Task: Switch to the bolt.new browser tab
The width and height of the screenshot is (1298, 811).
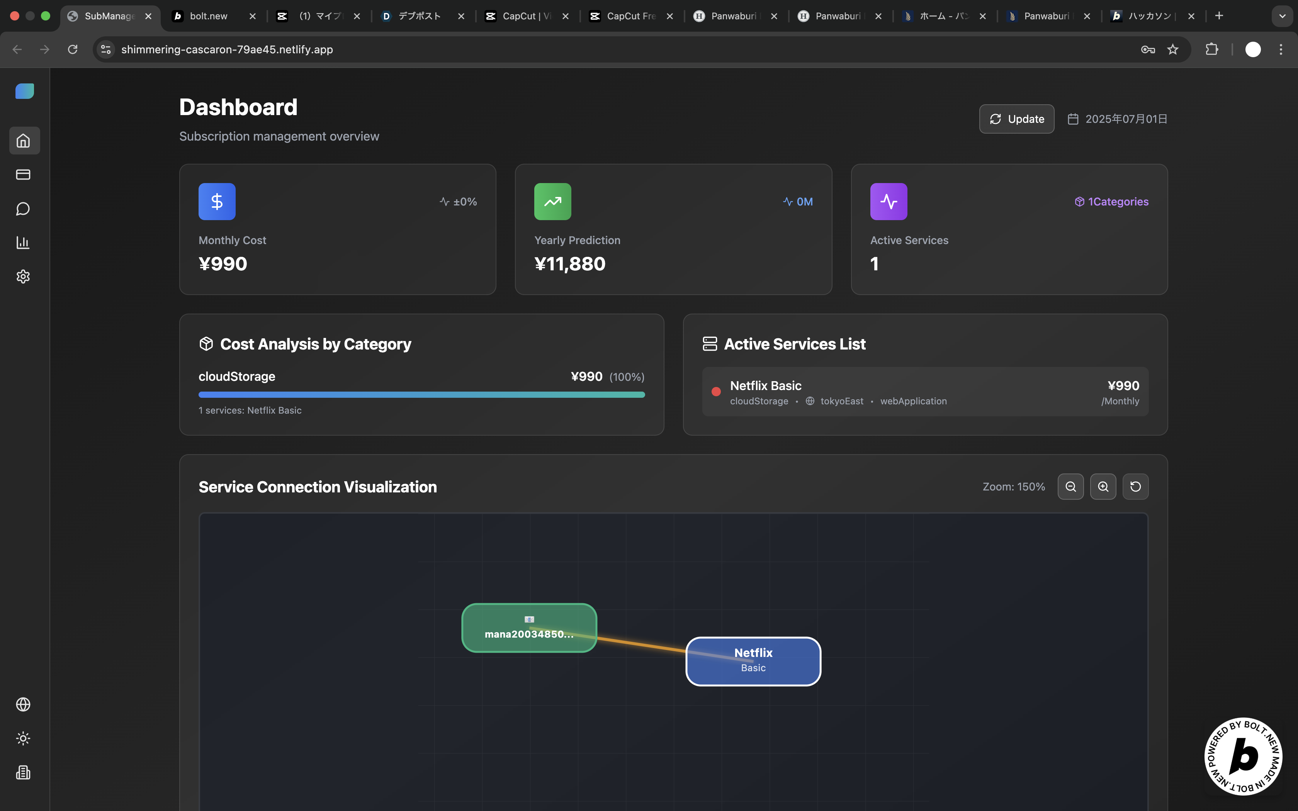Action: coord(209,16)
